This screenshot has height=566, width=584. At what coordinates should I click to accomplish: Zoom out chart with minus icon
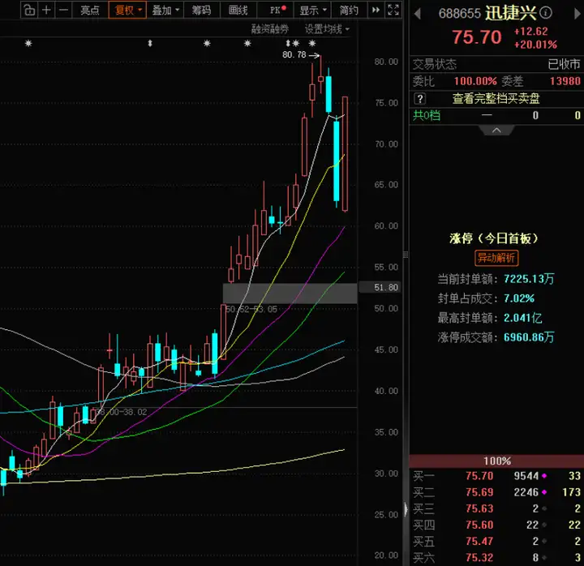click(x=64, y=10)
